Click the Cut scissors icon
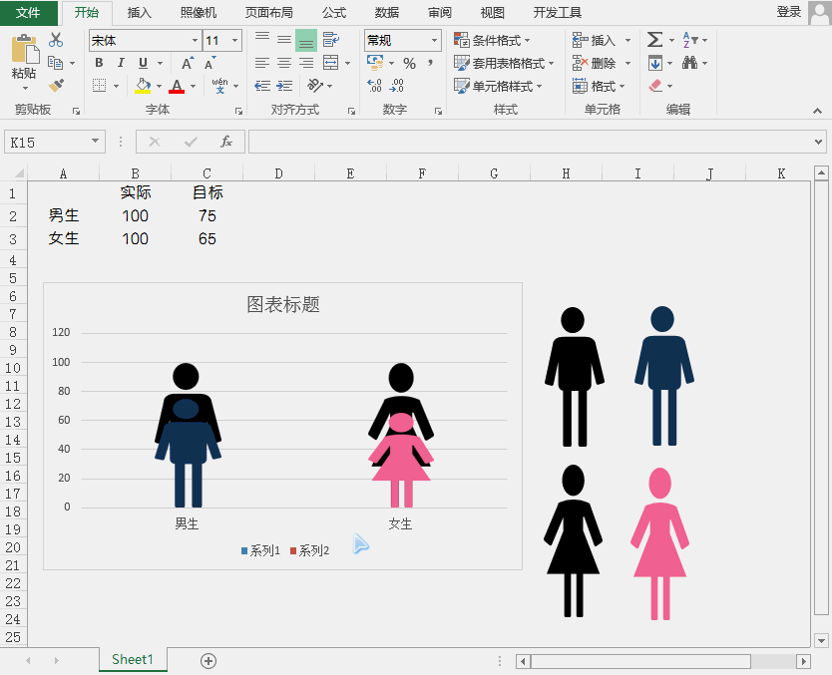The width and height of the screenshot is (832, 675). [55, 40]
